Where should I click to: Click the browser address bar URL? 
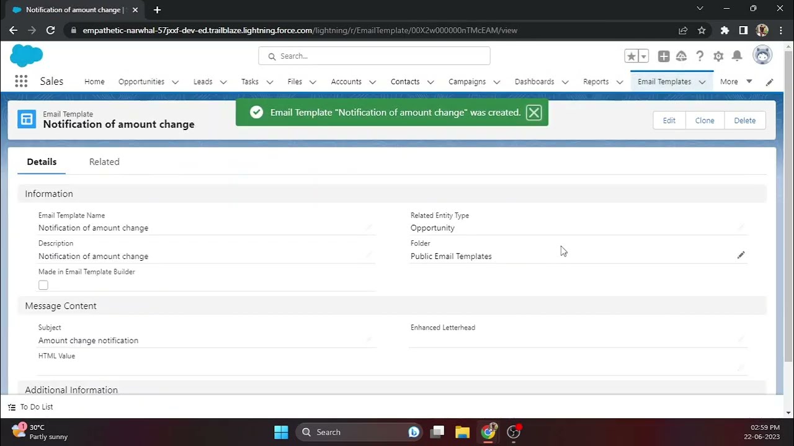(300, 30)
